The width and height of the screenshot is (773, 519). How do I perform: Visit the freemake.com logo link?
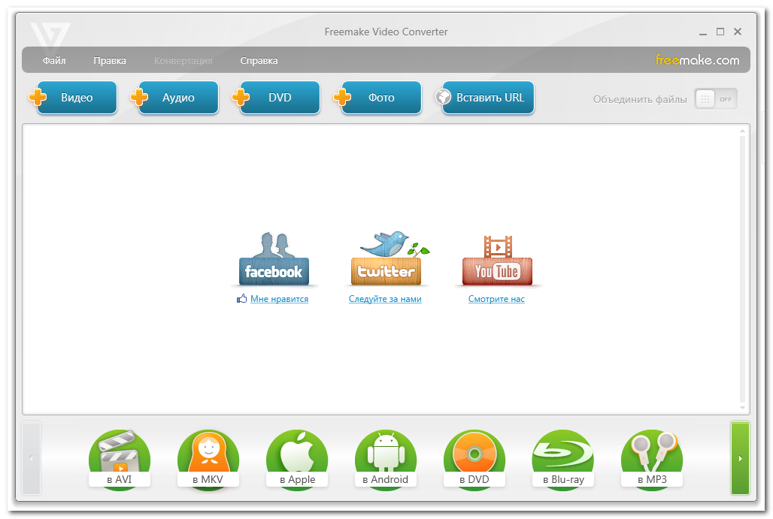[x=697, y=60]
